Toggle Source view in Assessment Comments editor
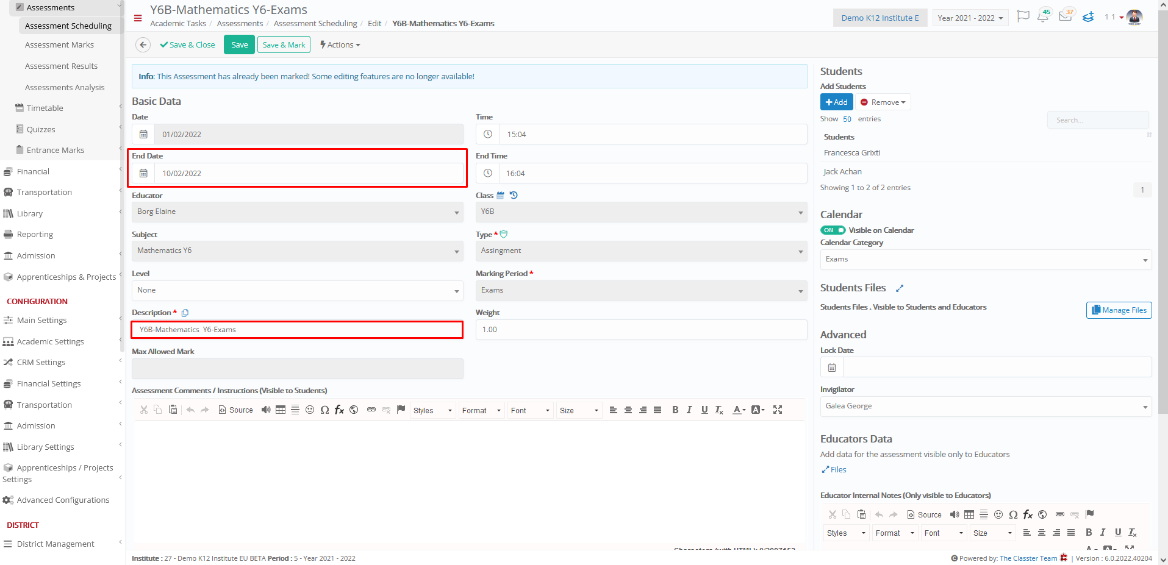The image size is (1168, 565). click(235, 410)
